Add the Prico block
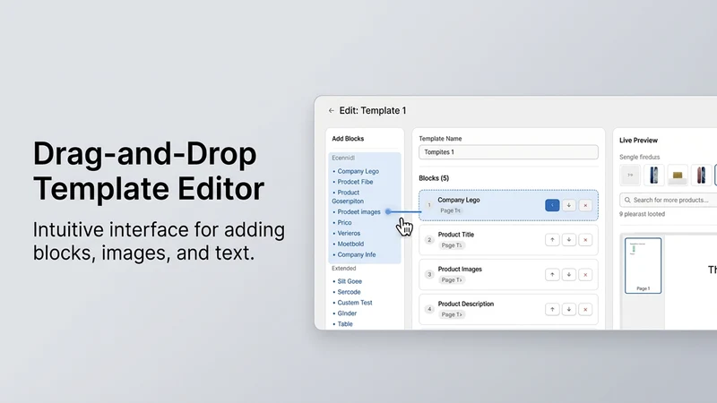 [x=344, y=222]
